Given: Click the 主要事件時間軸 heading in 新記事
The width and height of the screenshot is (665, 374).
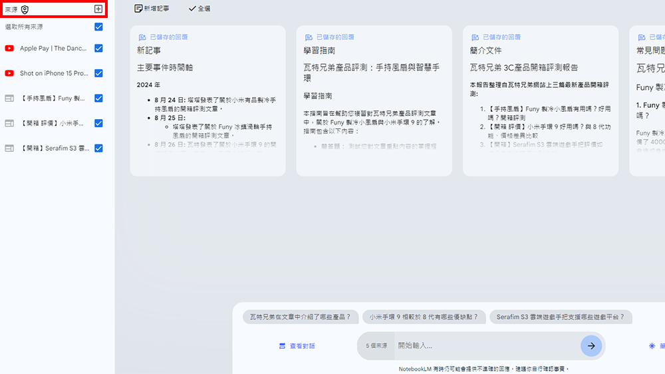Looking at the screenshot, I should (165, 67).
